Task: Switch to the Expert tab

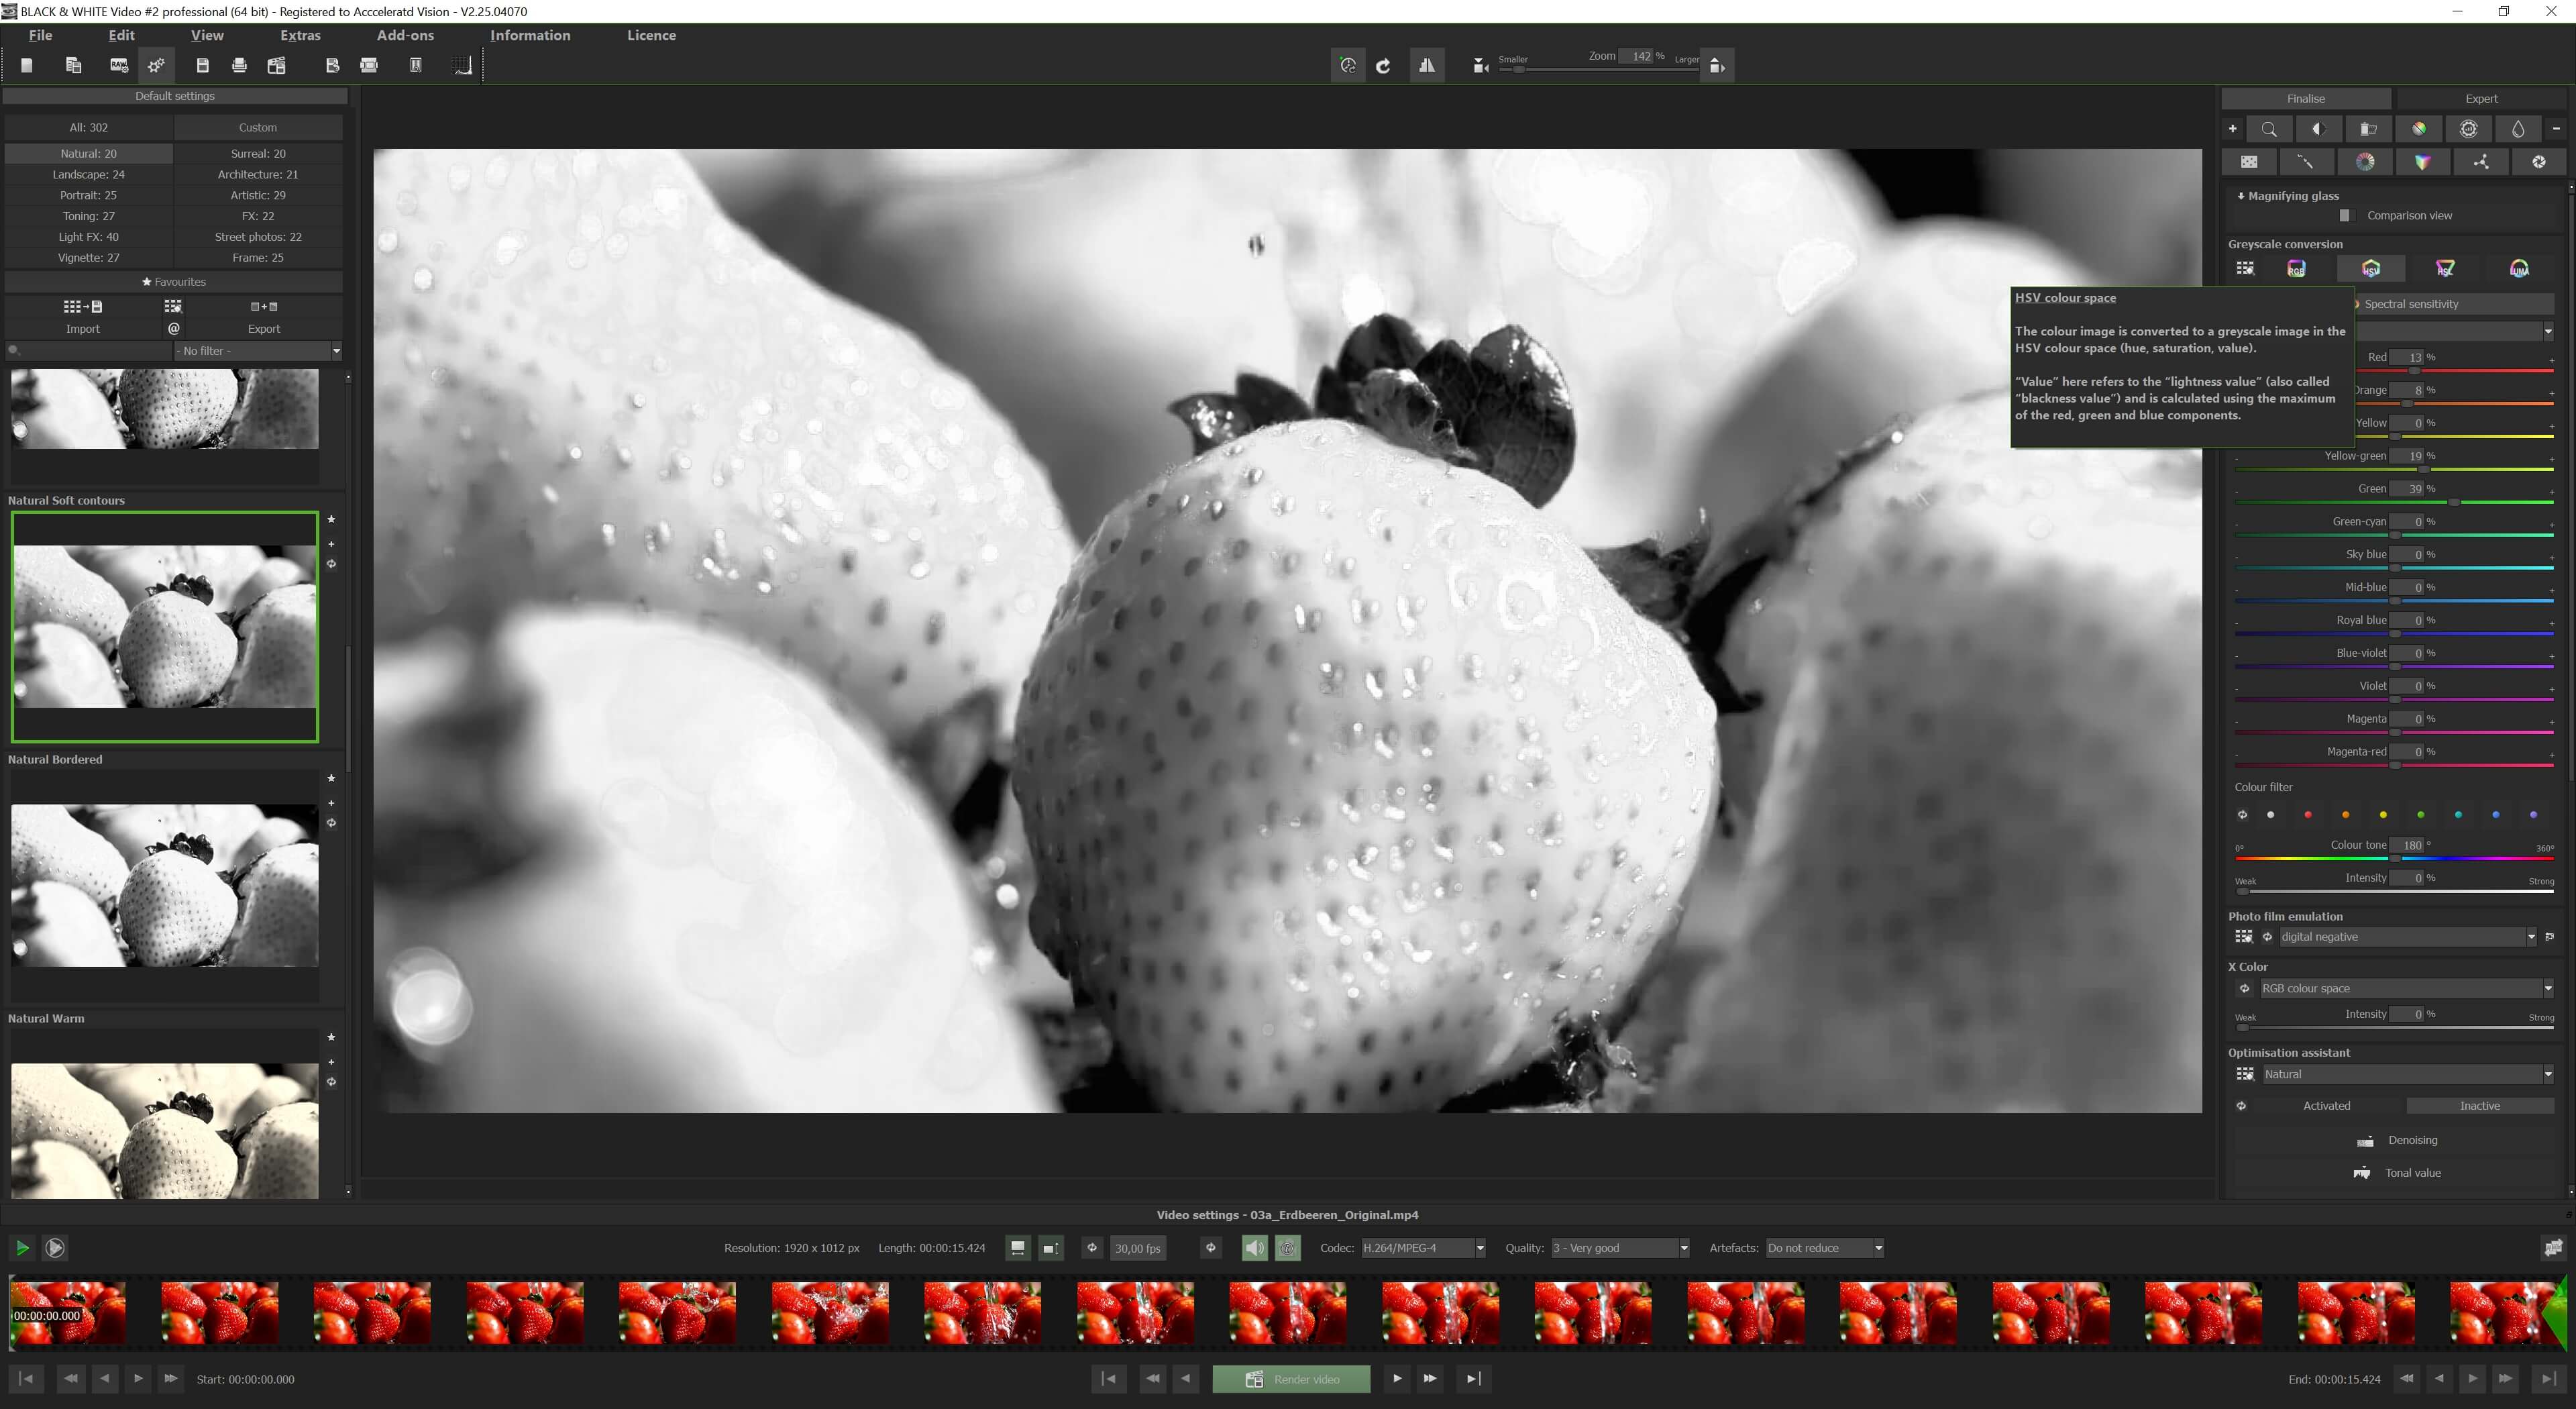Action: point(2480,98)
